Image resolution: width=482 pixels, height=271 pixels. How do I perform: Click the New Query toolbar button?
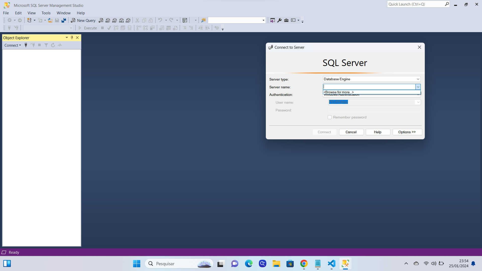coord(83,20)
